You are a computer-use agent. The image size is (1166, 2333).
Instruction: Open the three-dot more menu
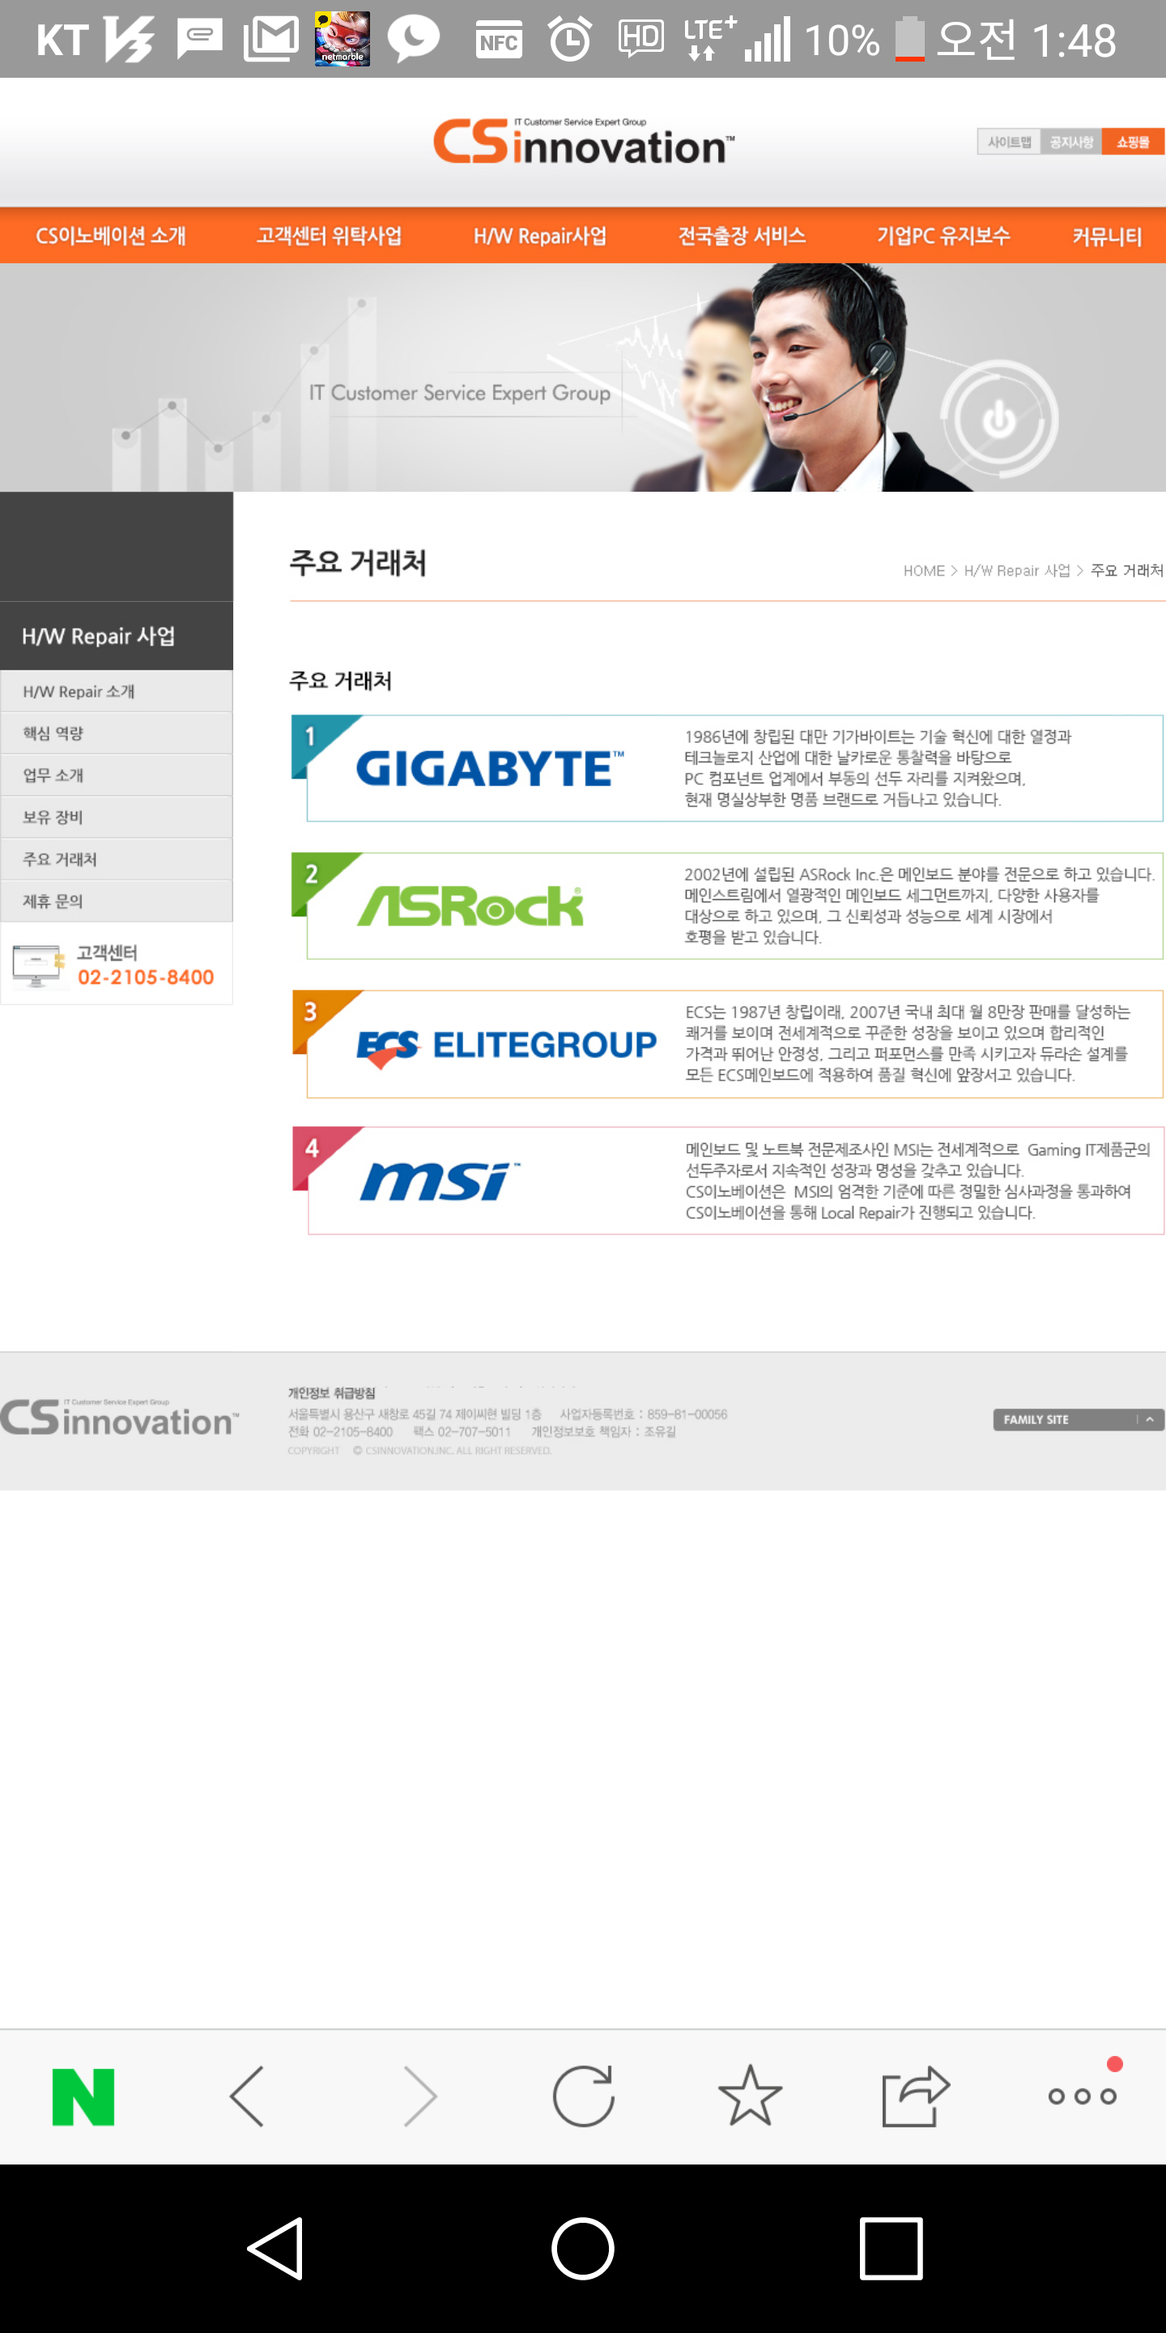point(1083,2096)
